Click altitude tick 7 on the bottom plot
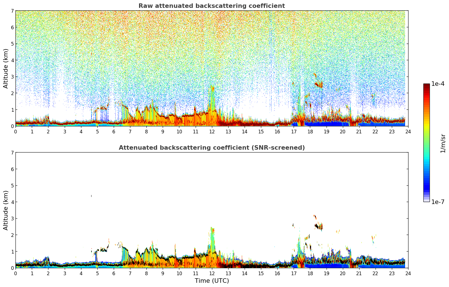The width and height of the screenshot is (449, 287). pos(12,153)
